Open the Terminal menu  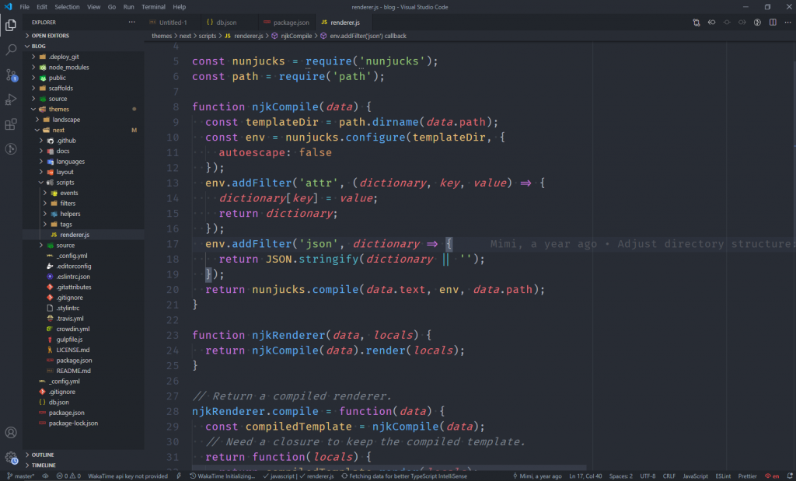click(153, 7)
